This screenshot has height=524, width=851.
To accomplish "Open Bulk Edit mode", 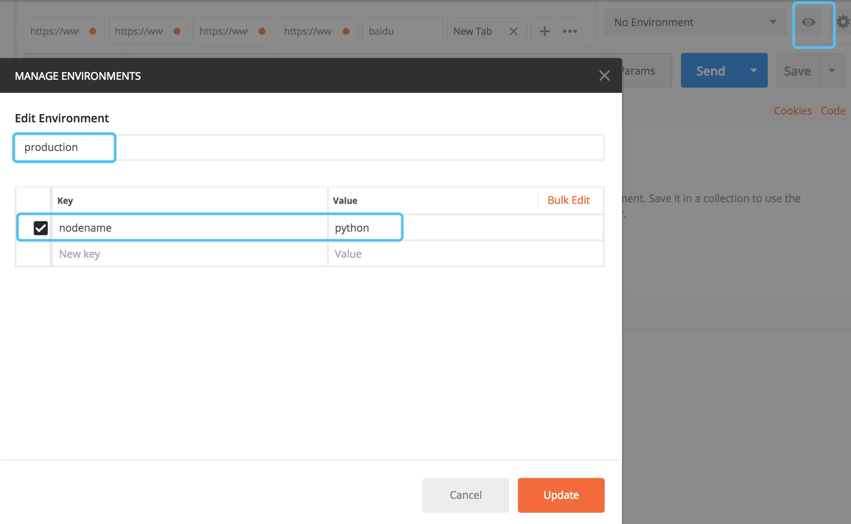I will [568, 200].
